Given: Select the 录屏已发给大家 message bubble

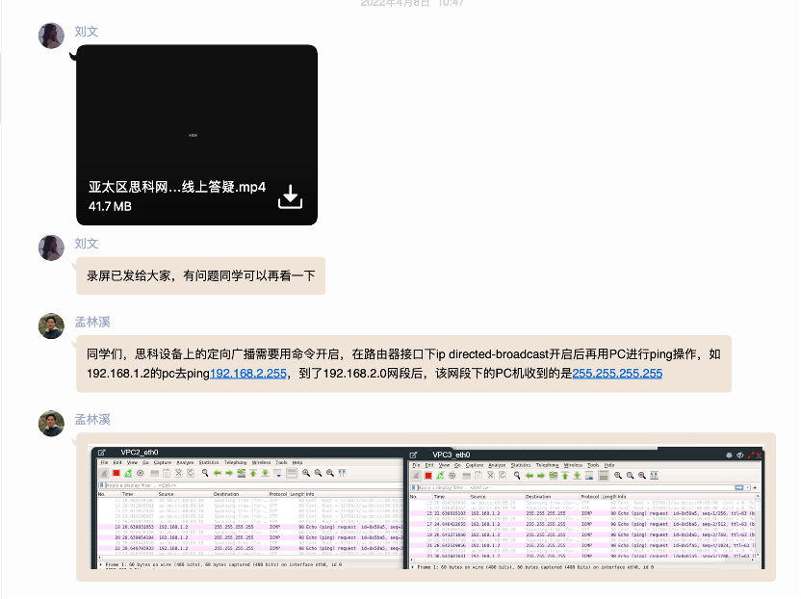Looking at the screenshot, I should [x=200, y=275].
